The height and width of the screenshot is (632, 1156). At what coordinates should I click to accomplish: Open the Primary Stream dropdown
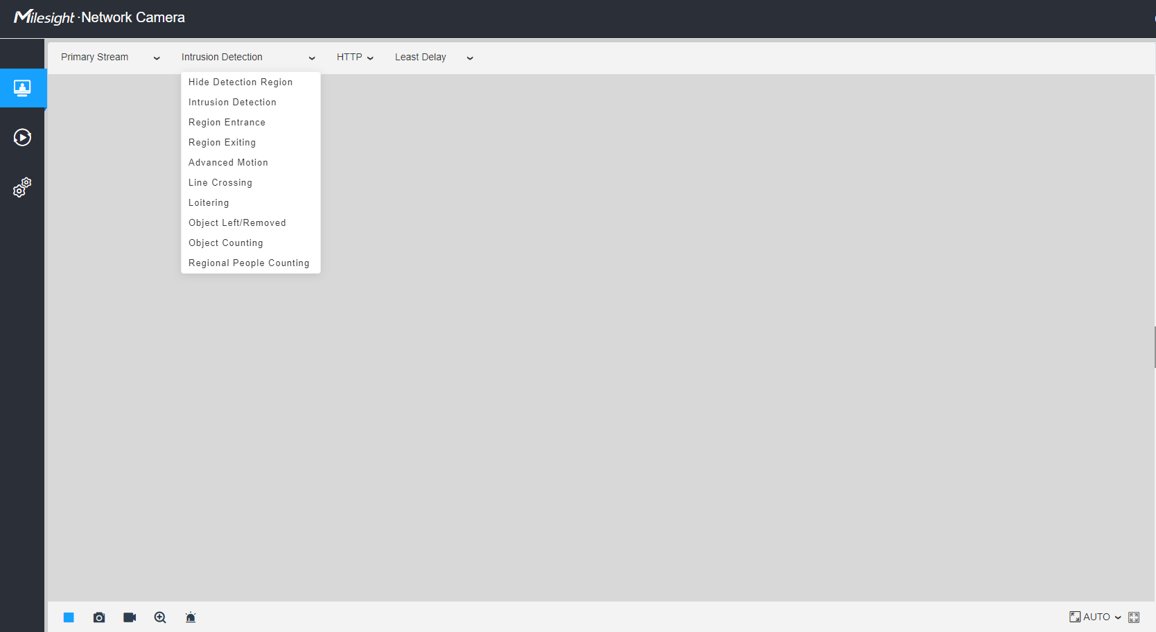[111, 58]
